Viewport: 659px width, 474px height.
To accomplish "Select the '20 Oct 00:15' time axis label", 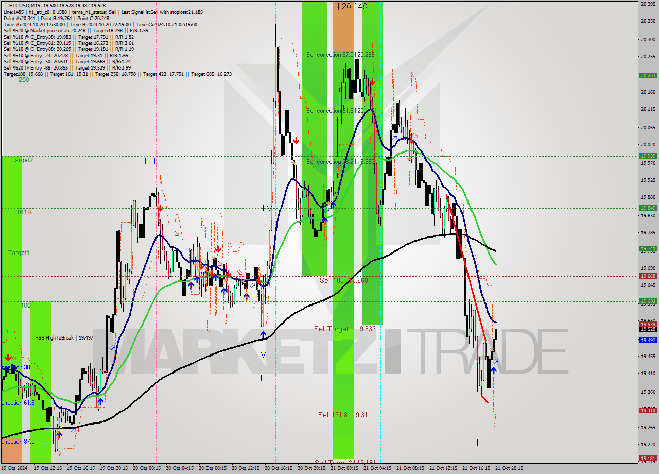I will 147,468.
